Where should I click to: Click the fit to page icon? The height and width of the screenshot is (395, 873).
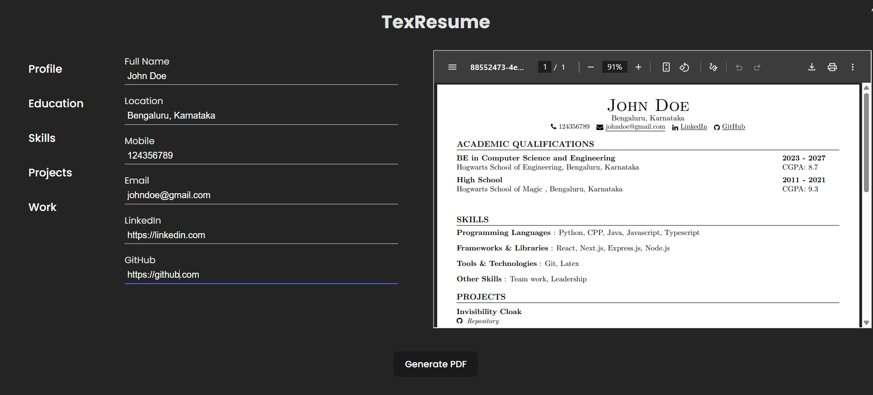pos(666,67)
